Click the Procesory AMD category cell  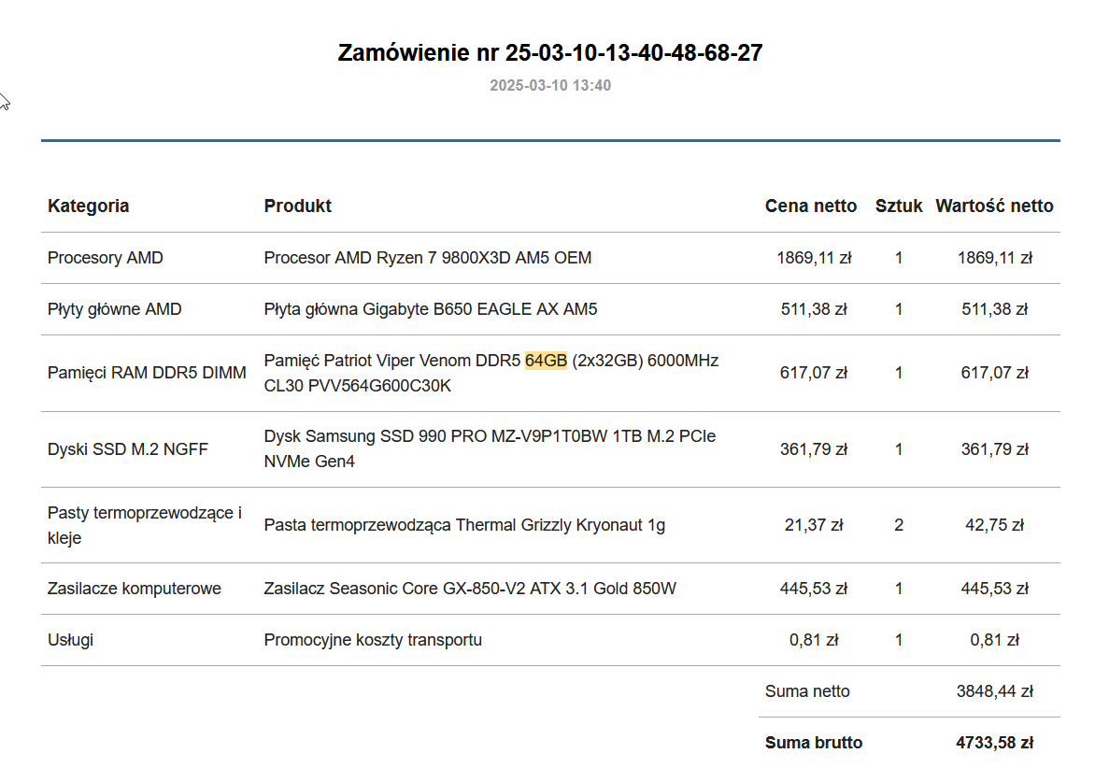tap(105, 259)
